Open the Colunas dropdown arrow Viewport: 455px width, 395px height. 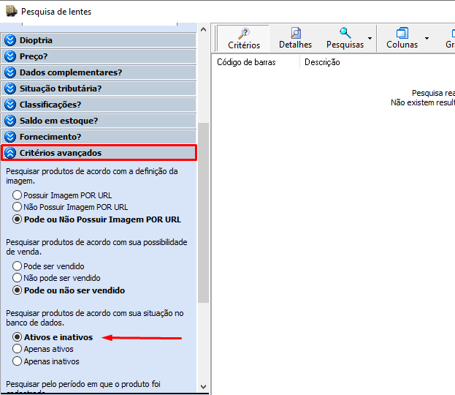tap(427, 38)
